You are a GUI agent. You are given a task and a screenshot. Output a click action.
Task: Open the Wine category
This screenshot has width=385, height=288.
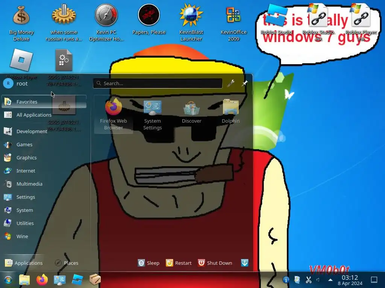[x=44, y=236]
